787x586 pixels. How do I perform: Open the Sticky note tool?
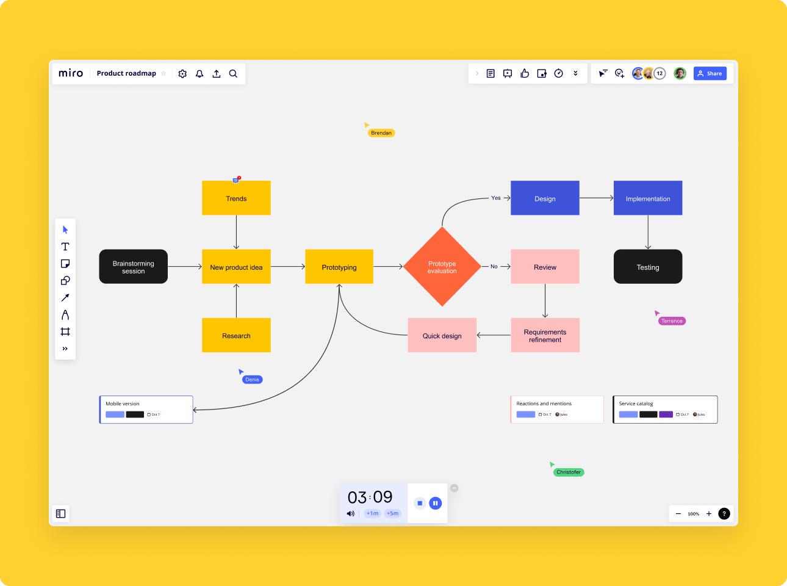tap(65, 263)
